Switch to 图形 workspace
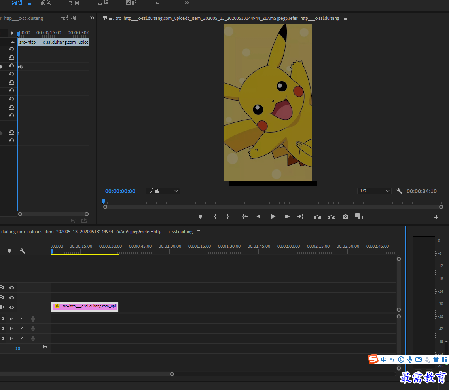This screenshot has height=390, width=449. coord(131,3)
